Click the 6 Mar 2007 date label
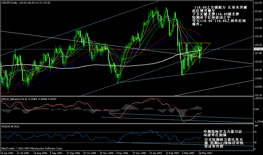The height and width of the screenshot is (155, 263). coord(189,153)
